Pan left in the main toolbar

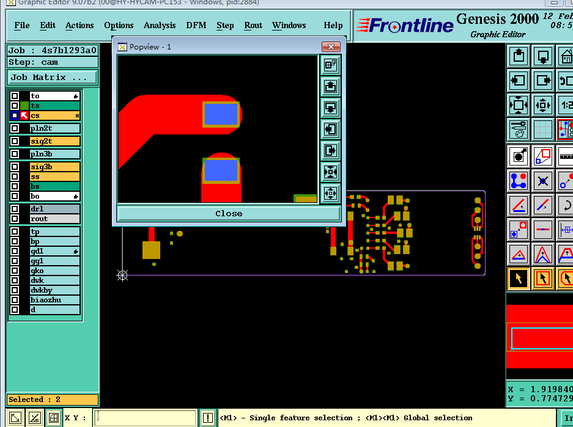tap(519, 81)
